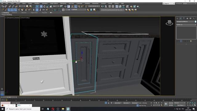Open the Manage Layers icon
The image size is (197, 111).
click(63, 10)
